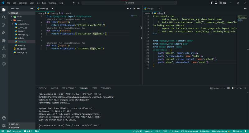This screenshot has height=133, width=249.
Task: Open the Accounts menu icon
Action: click(4, 118)
